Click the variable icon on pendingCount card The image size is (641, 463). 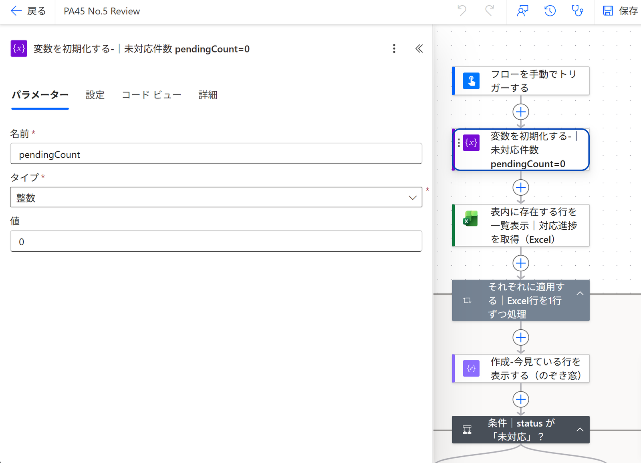471,143
